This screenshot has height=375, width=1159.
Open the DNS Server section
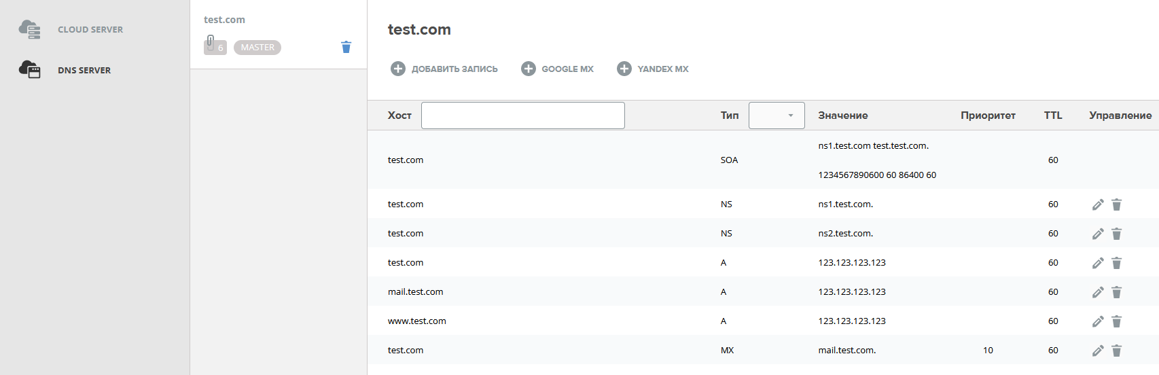[84, 70]
